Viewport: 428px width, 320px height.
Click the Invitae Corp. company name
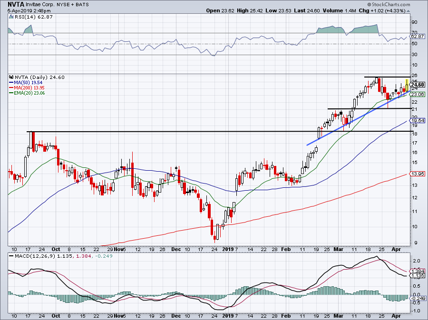(x=39, y=5)
